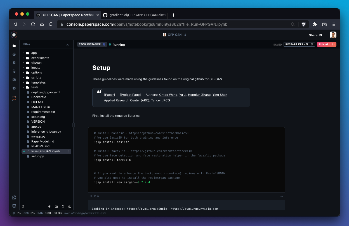Run the install cell with Run button
This screenshot has height=226, width=349.
pyautogui.click(x=95, y=196)
